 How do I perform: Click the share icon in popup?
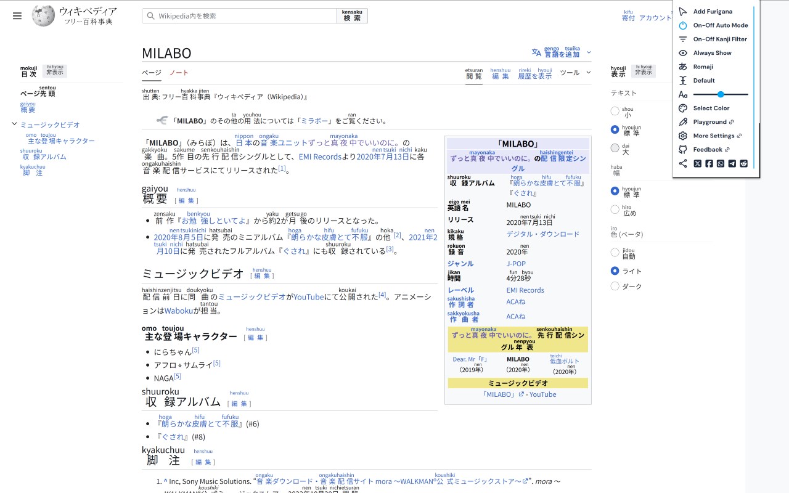682,163
